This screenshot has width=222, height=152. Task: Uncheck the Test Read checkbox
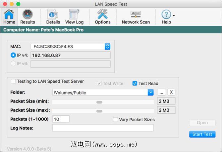135,83
